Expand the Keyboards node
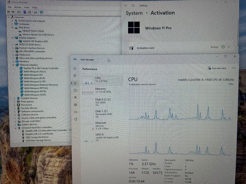Viewport: 246px width, 184px height. point(13,55)
